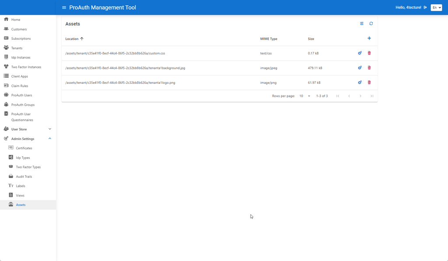Navigate to Audit Trails
Image resolution: width=448 pixels, height=261 pixels.
click(24, 177)
